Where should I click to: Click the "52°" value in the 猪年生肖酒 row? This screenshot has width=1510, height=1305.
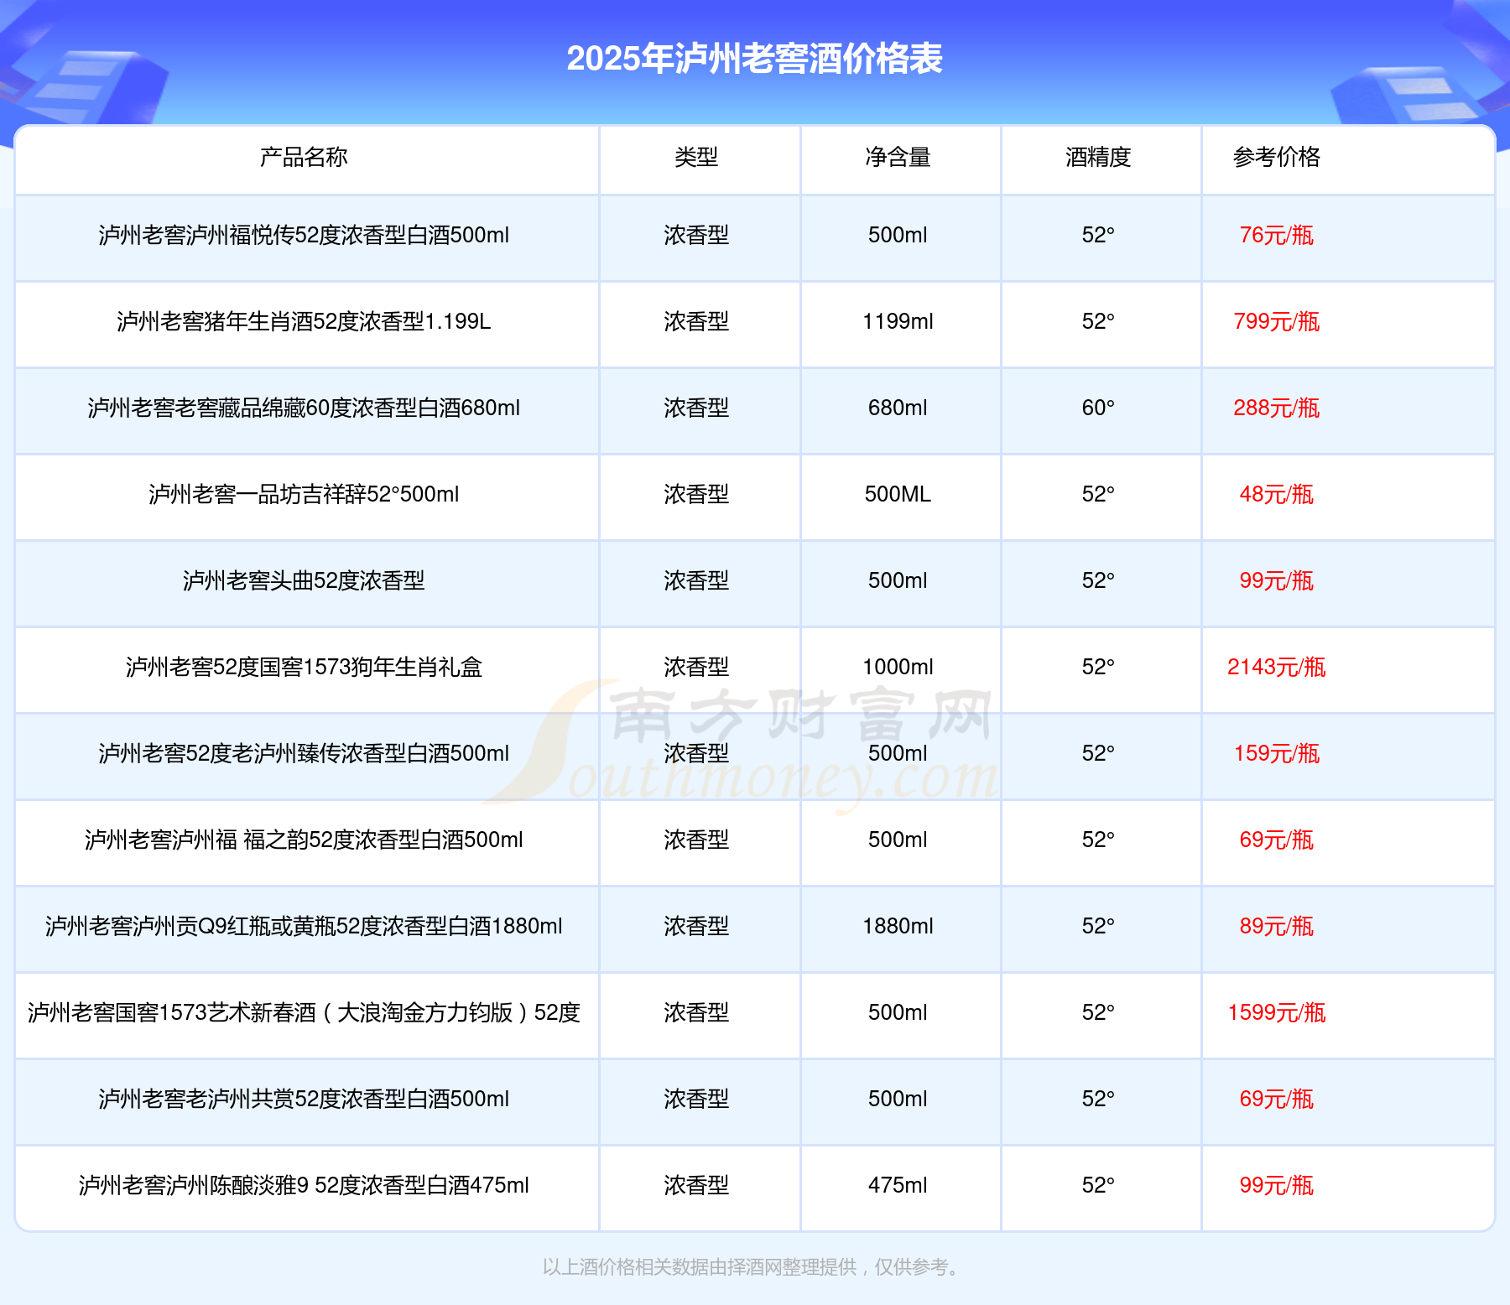point(1098,321)
